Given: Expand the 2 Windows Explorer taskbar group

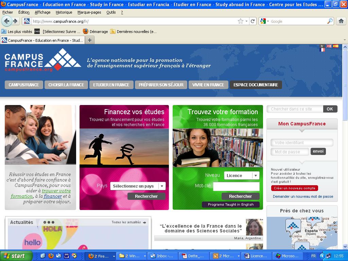Looking at the screenshot, I should tap(145, 256).
